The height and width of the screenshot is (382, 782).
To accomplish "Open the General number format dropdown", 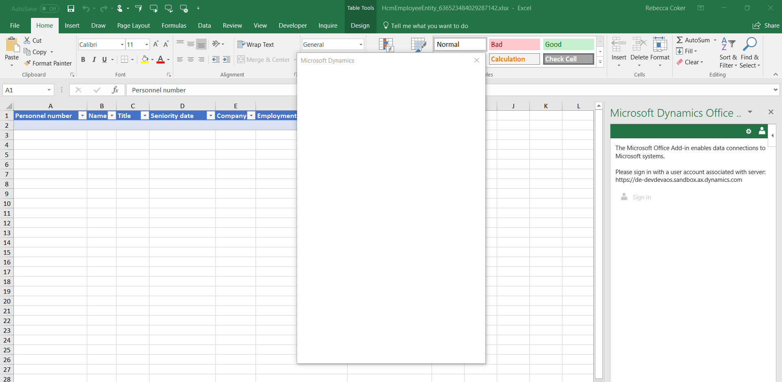I will pos(361,44).
